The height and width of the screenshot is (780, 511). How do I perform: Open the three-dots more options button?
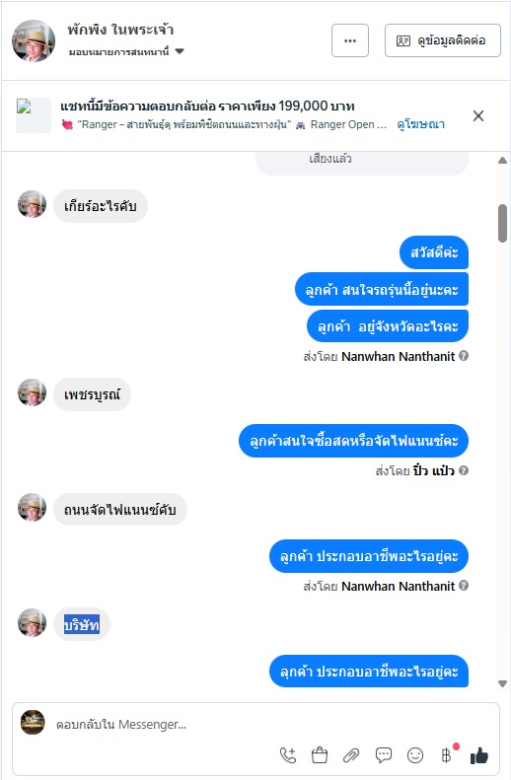350,40
